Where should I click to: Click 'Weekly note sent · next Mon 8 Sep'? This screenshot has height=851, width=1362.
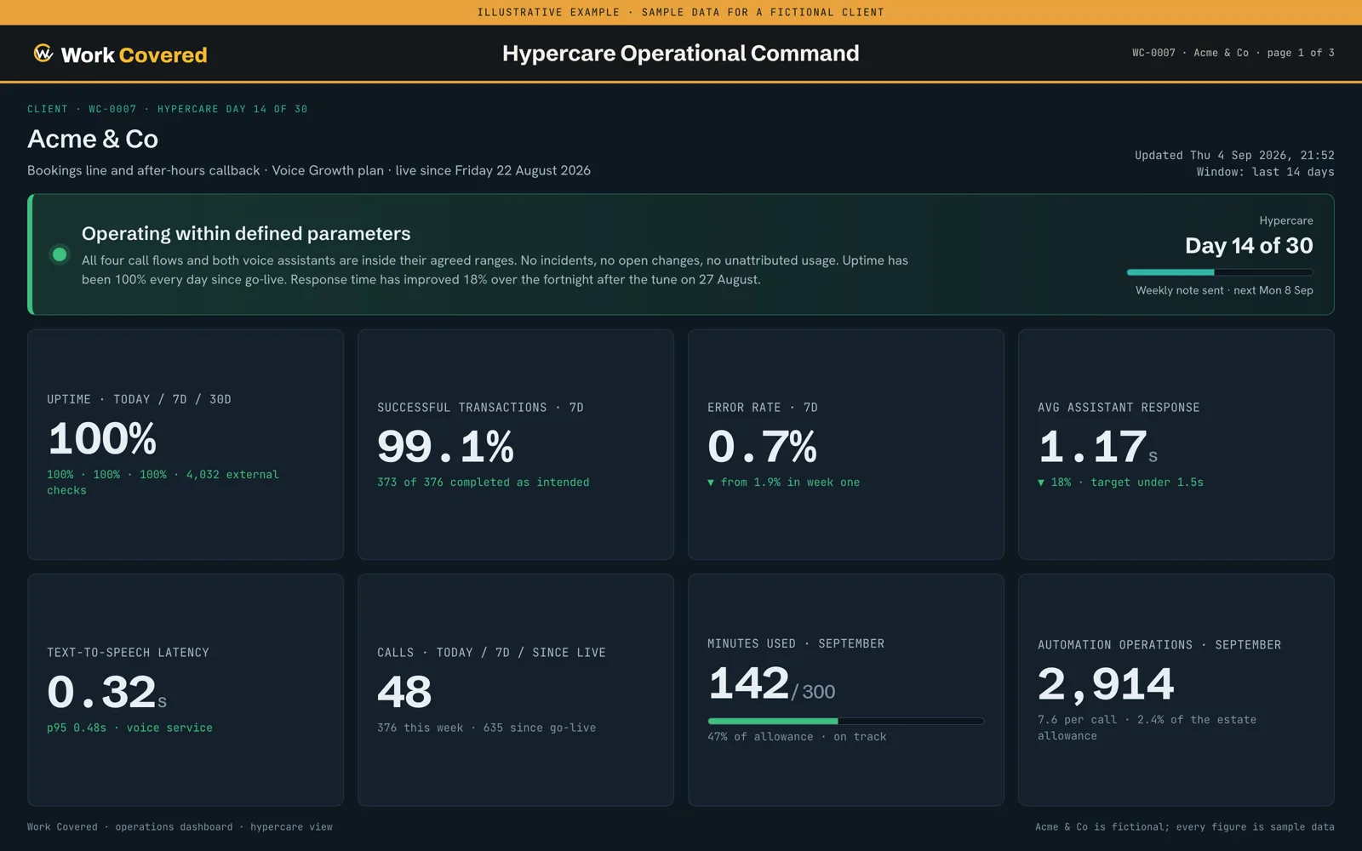point(1224,290)
